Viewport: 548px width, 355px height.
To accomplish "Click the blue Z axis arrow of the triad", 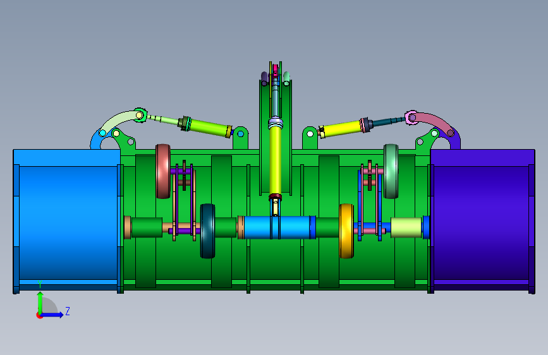I will (52, 315).
